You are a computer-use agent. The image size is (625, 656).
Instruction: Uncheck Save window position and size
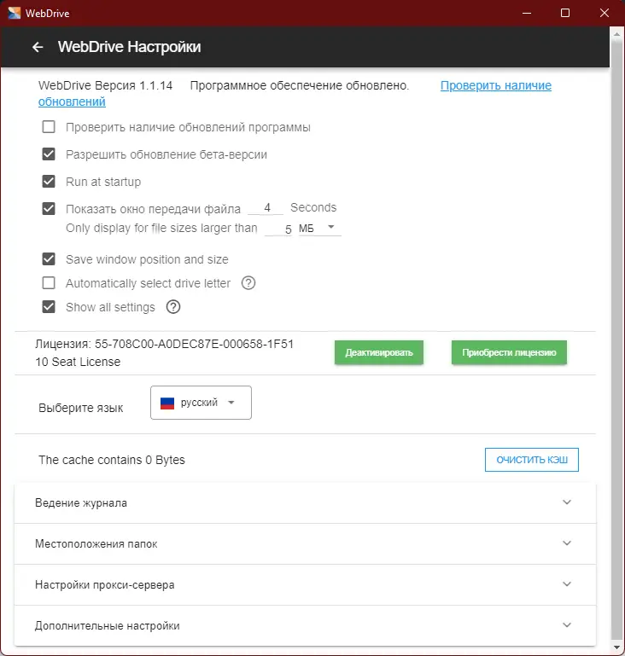click(x=49, y=259)
